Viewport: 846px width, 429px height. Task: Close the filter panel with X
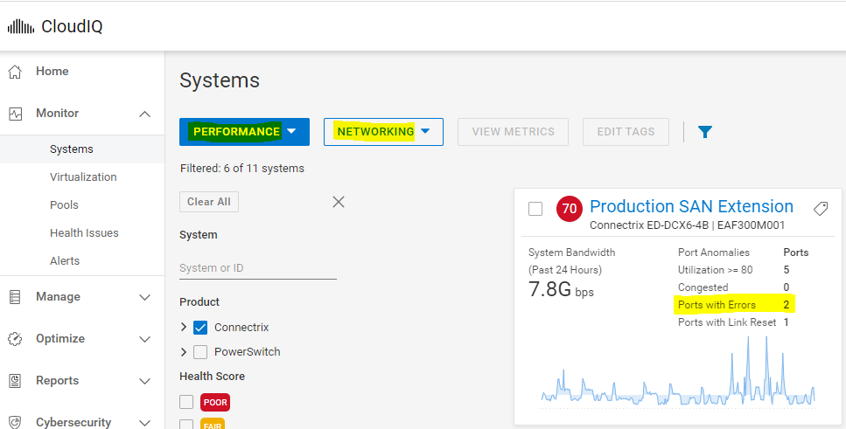pos(339,202)
